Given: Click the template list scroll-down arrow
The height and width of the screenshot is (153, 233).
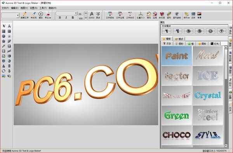Looking at the screenshot, I should tap(226, 146).
